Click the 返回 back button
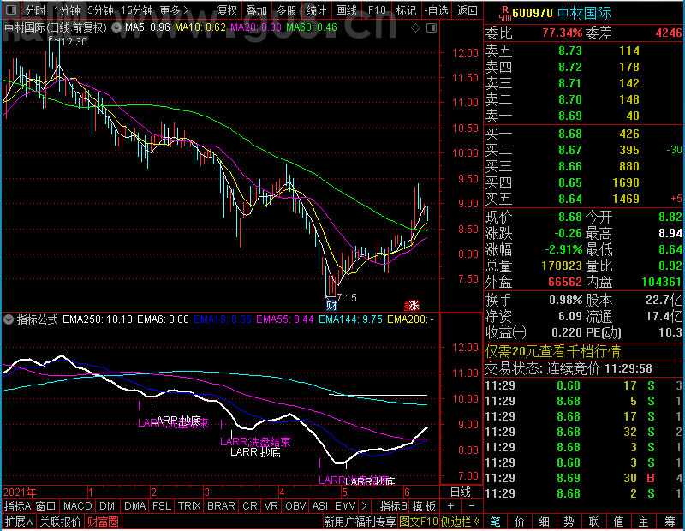 point(467,10)
